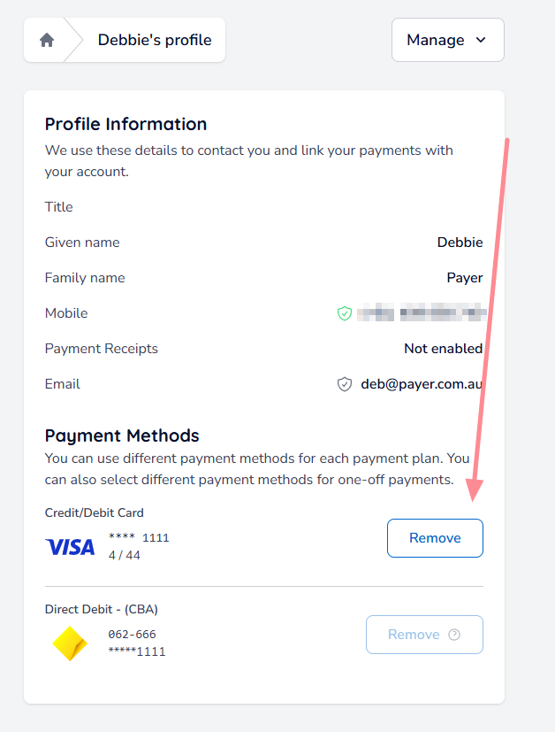Click the grey shield icon beside Email
Image resolution: width=555 pixels, height=732 pixels.
[345, 384]
